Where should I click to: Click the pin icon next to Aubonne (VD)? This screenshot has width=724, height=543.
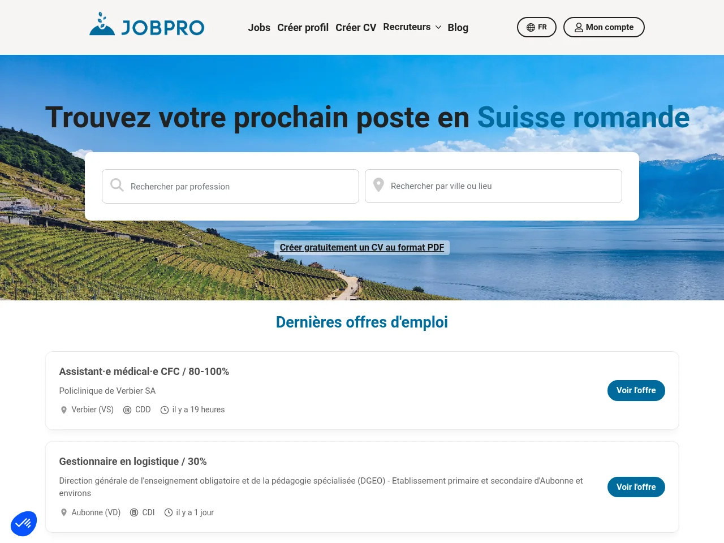click(64, 512)
